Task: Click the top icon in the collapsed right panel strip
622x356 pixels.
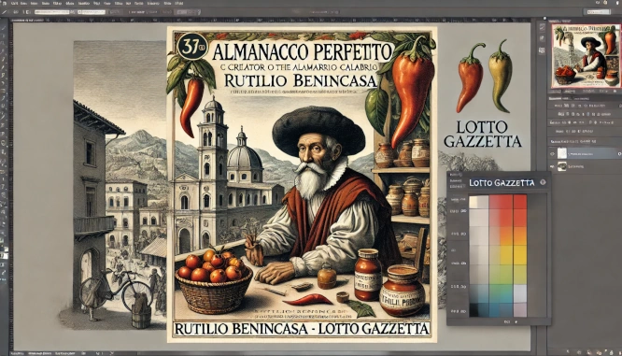Action: 543,27
